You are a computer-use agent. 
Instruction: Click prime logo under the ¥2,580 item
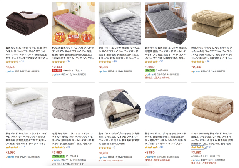coord(10,71)
